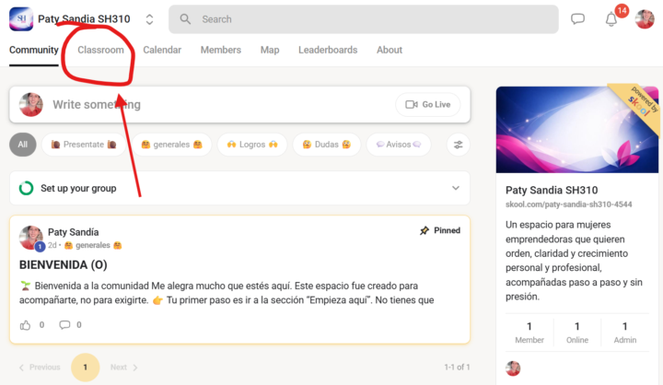
Task: Open the group switcher arrows
Action: click(149, 19)
